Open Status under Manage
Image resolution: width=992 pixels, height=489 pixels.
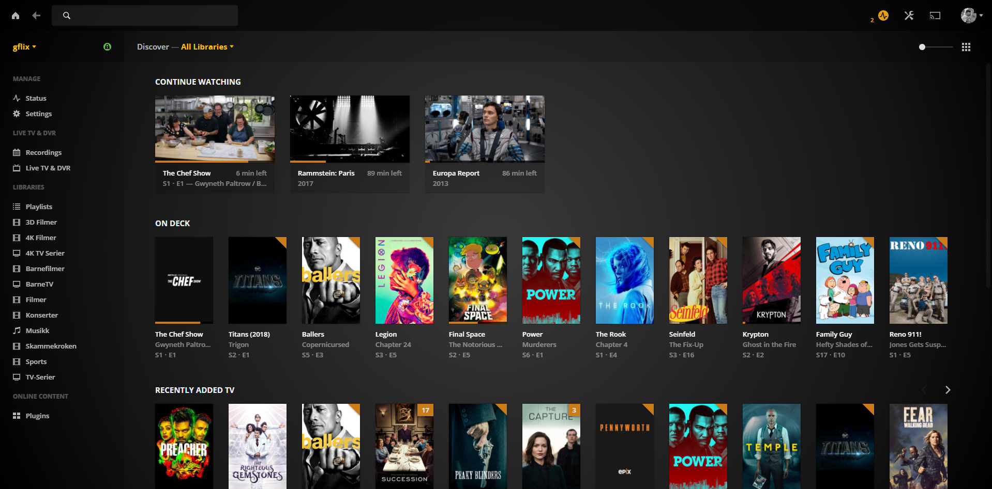click(x=36, y=98)
